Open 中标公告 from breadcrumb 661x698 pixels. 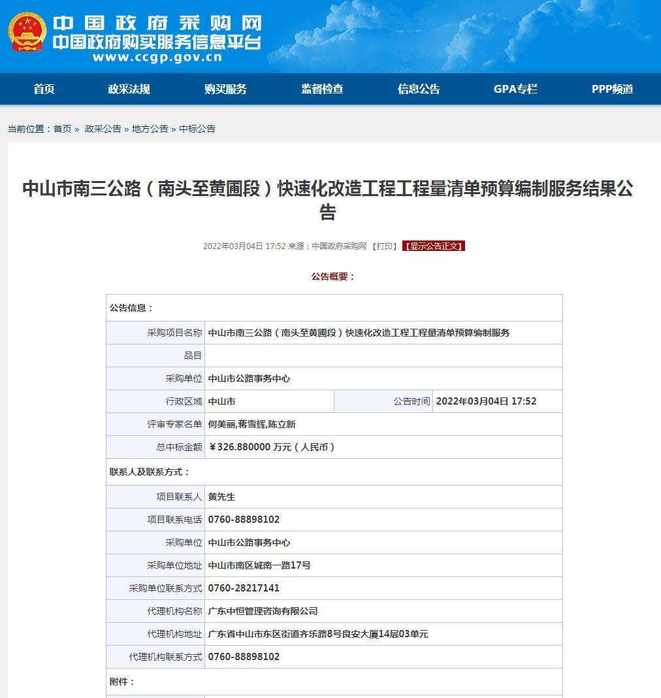pos(196,129)
